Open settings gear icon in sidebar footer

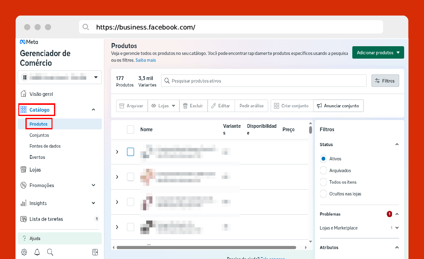coord(24,252)
